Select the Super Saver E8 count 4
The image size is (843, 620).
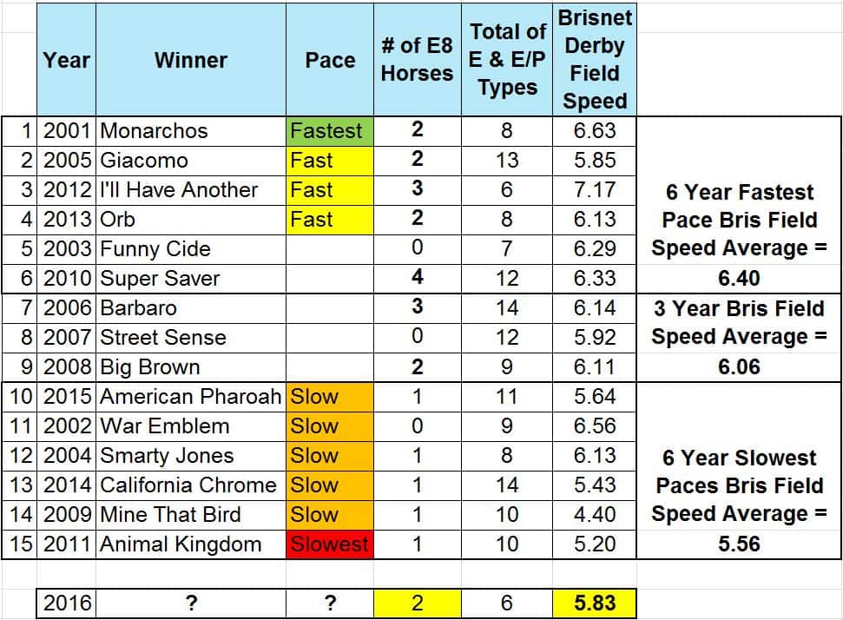click(x=418, y=278)
